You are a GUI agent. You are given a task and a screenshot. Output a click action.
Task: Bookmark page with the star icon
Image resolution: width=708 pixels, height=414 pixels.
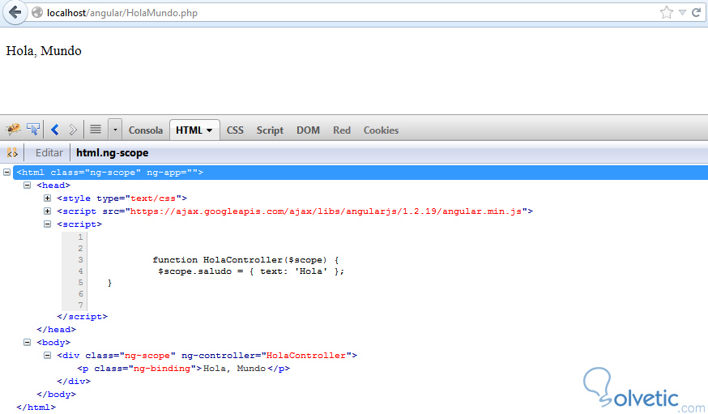coord(666,13)
